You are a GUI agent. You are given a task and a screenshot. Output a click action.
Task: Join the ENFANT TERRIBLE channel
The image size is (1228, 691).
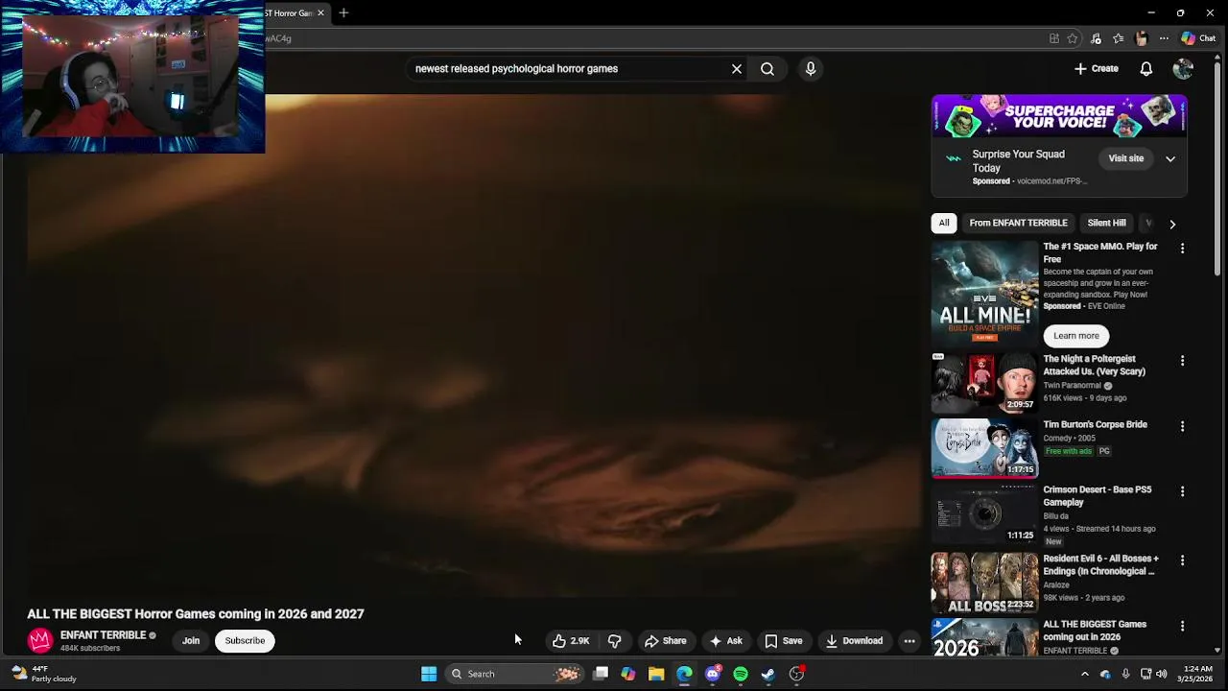tap(191, 641)
